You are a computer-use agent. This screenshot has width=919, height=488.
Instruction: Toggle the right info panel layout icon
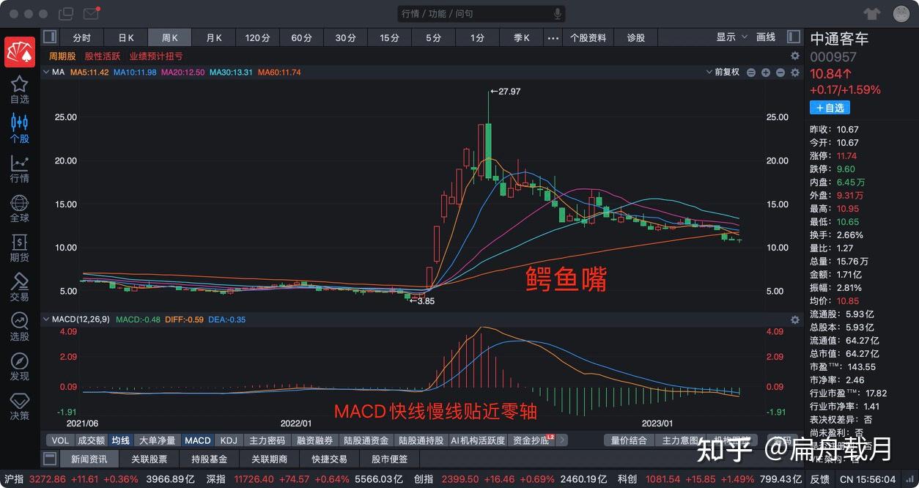(793, 37)
